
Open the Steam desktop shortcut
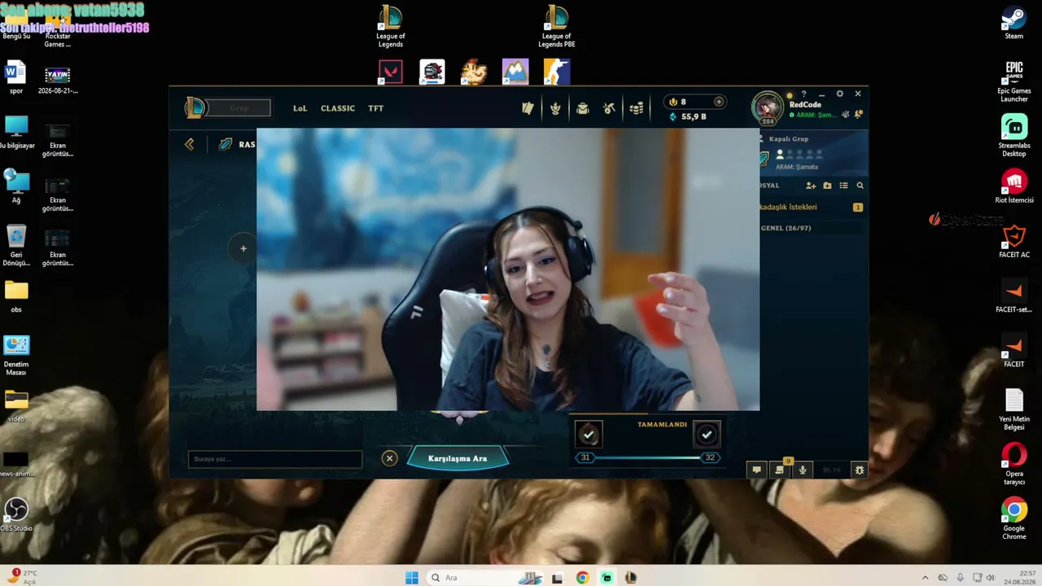(1014, 23)
